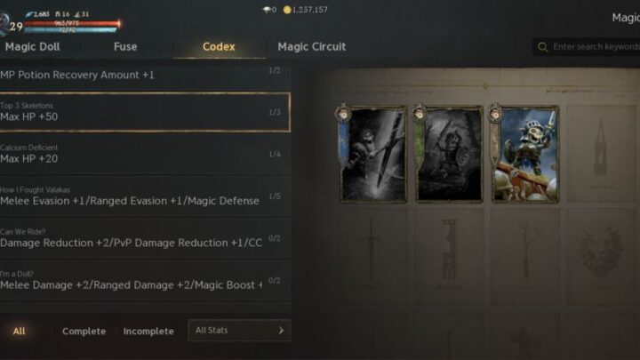Viewport: 640px width, 360px height.
Task: Open the Magic Circuit tab
Action: point(312,47)
